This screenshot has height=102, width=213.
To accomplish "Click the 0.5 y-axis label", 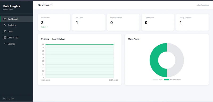I will point(43,61).
